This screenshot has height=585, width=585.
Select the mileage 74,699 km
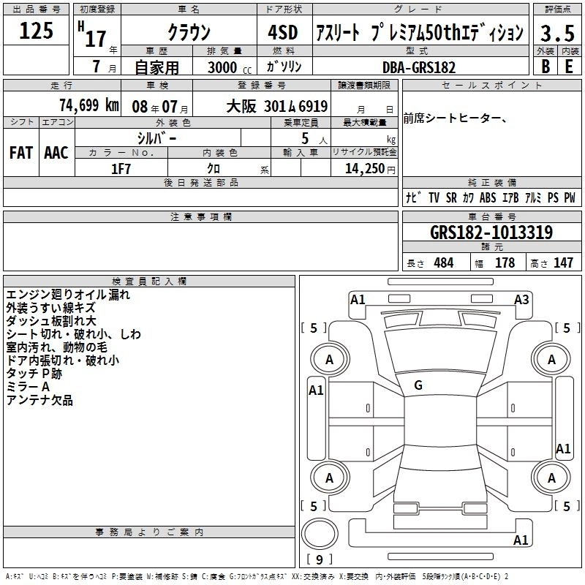pos(89,105)
